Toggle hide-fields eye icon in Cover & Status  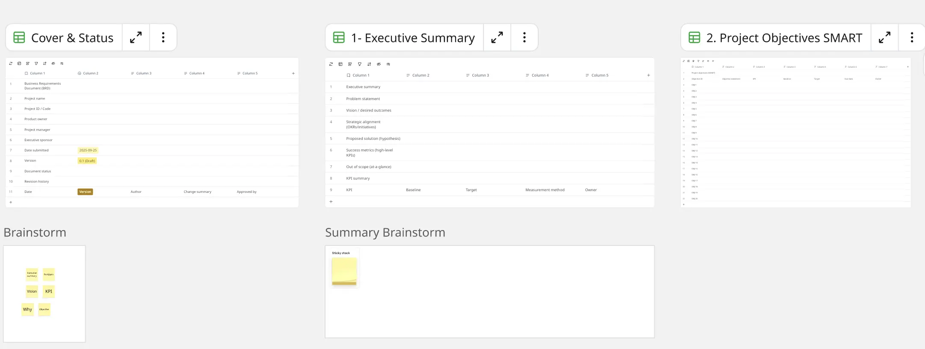coord(53,63)
